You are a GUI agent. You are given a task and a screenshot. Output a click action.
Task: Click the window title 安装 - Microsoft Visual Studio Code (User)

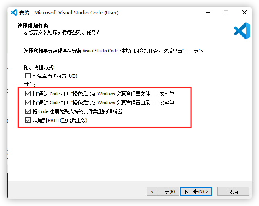tap(69, 13)
